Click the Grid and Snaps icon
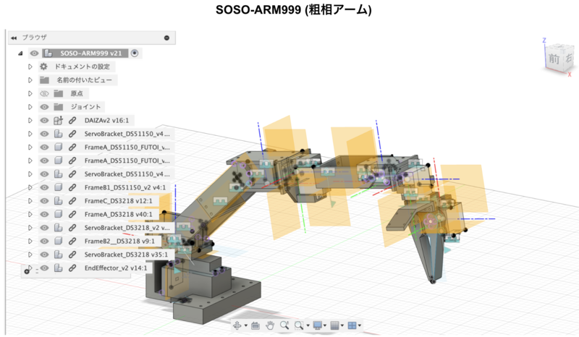579x337 pixels. 334,325
